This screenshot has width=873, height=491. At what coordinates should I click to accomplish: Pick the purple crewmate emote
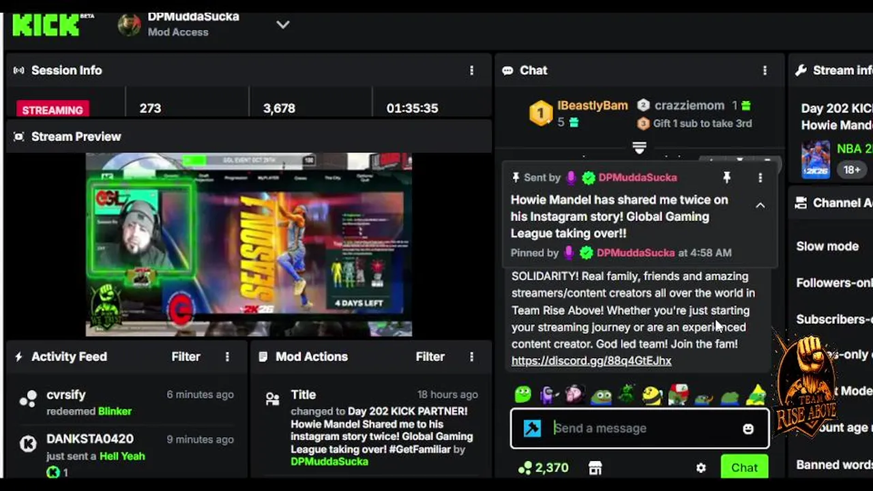click(549, 394)
